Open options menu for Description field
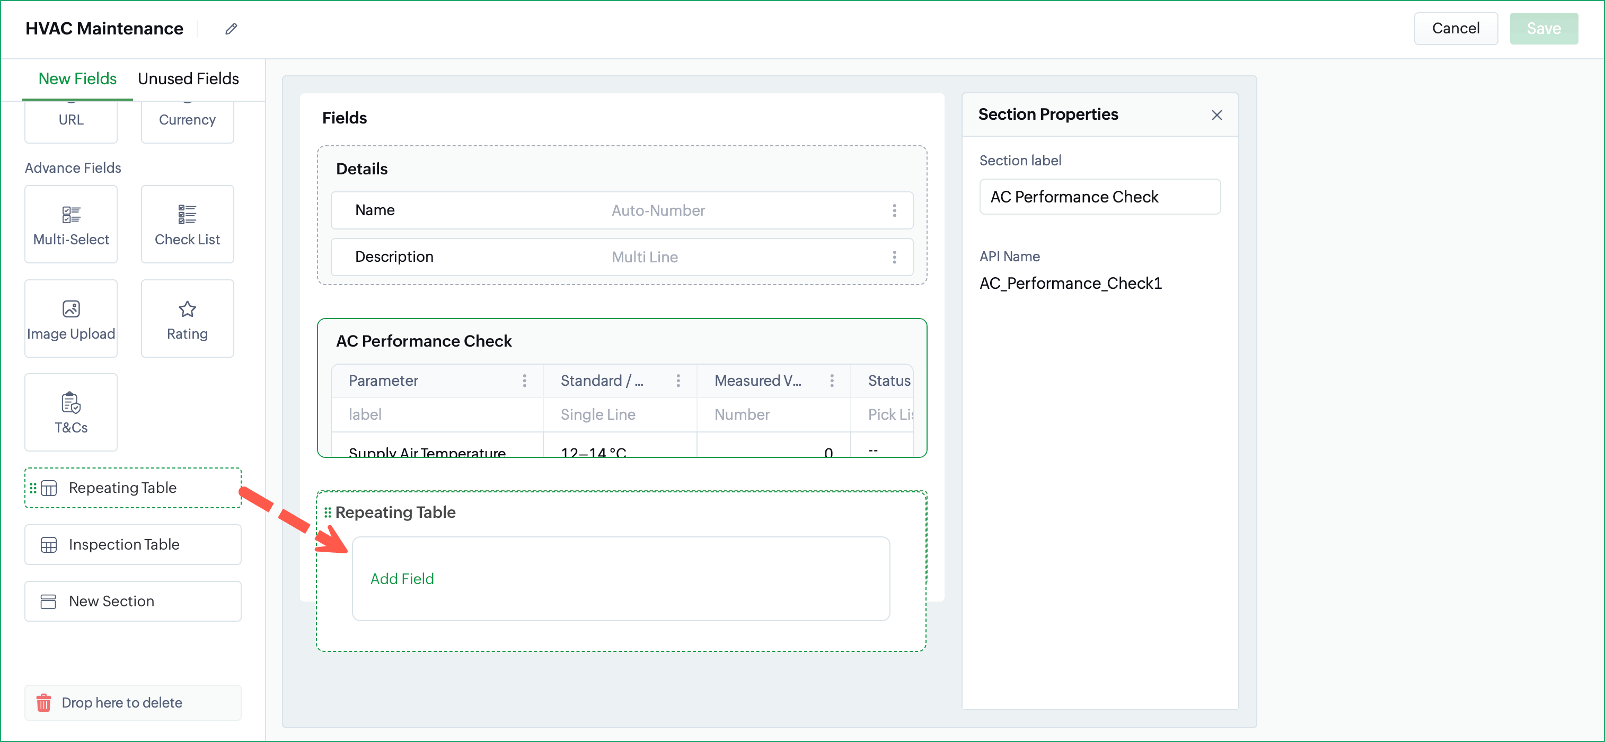Viewport: 1605px width, 742px height. (x=894, y=257)
